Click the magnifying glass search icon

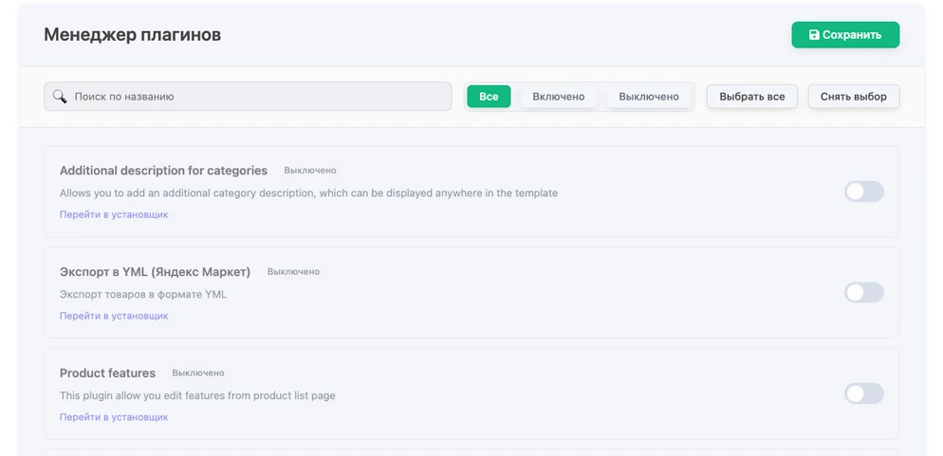60,97
